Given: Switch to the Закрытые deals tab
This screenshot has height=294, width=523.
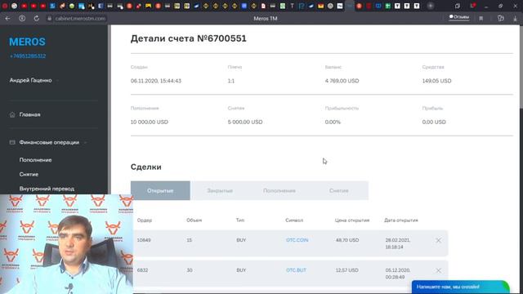Looking at the screenshot, I should coord(220,190).
